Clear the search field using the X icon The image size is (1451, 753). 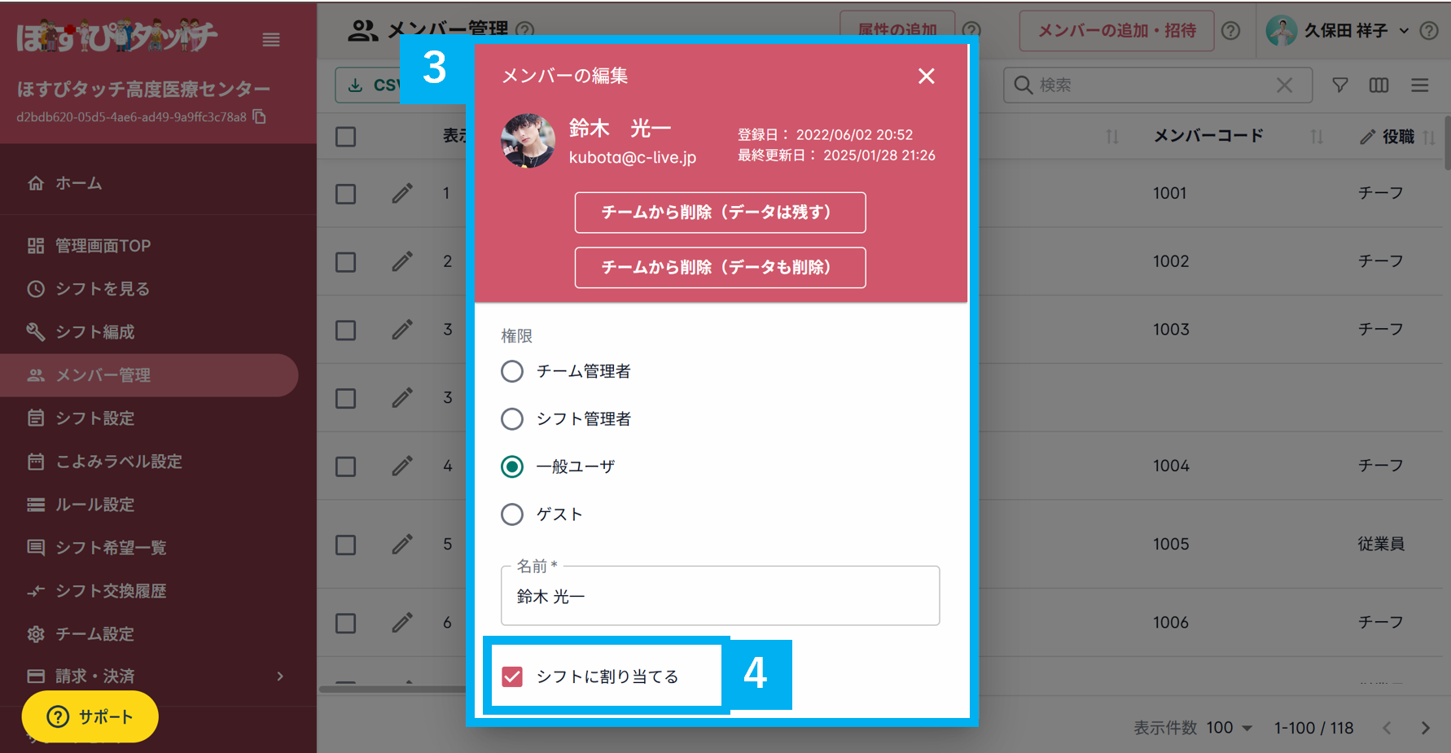1285,85
